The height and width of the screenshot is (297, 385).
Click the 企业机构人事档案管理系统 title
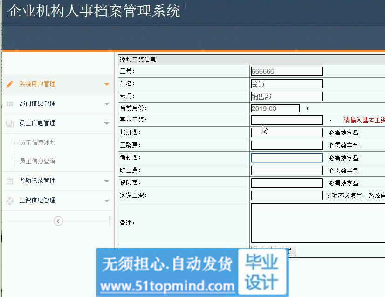coord(94,11)
